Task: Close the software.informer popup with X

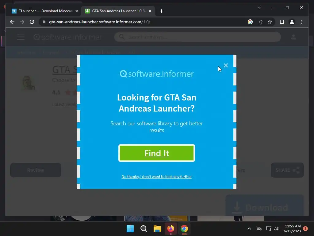Action: (x=226, y=65)
